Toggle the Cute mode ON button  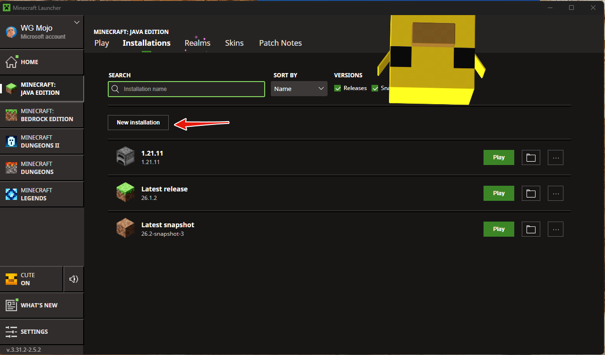point(31,279)
